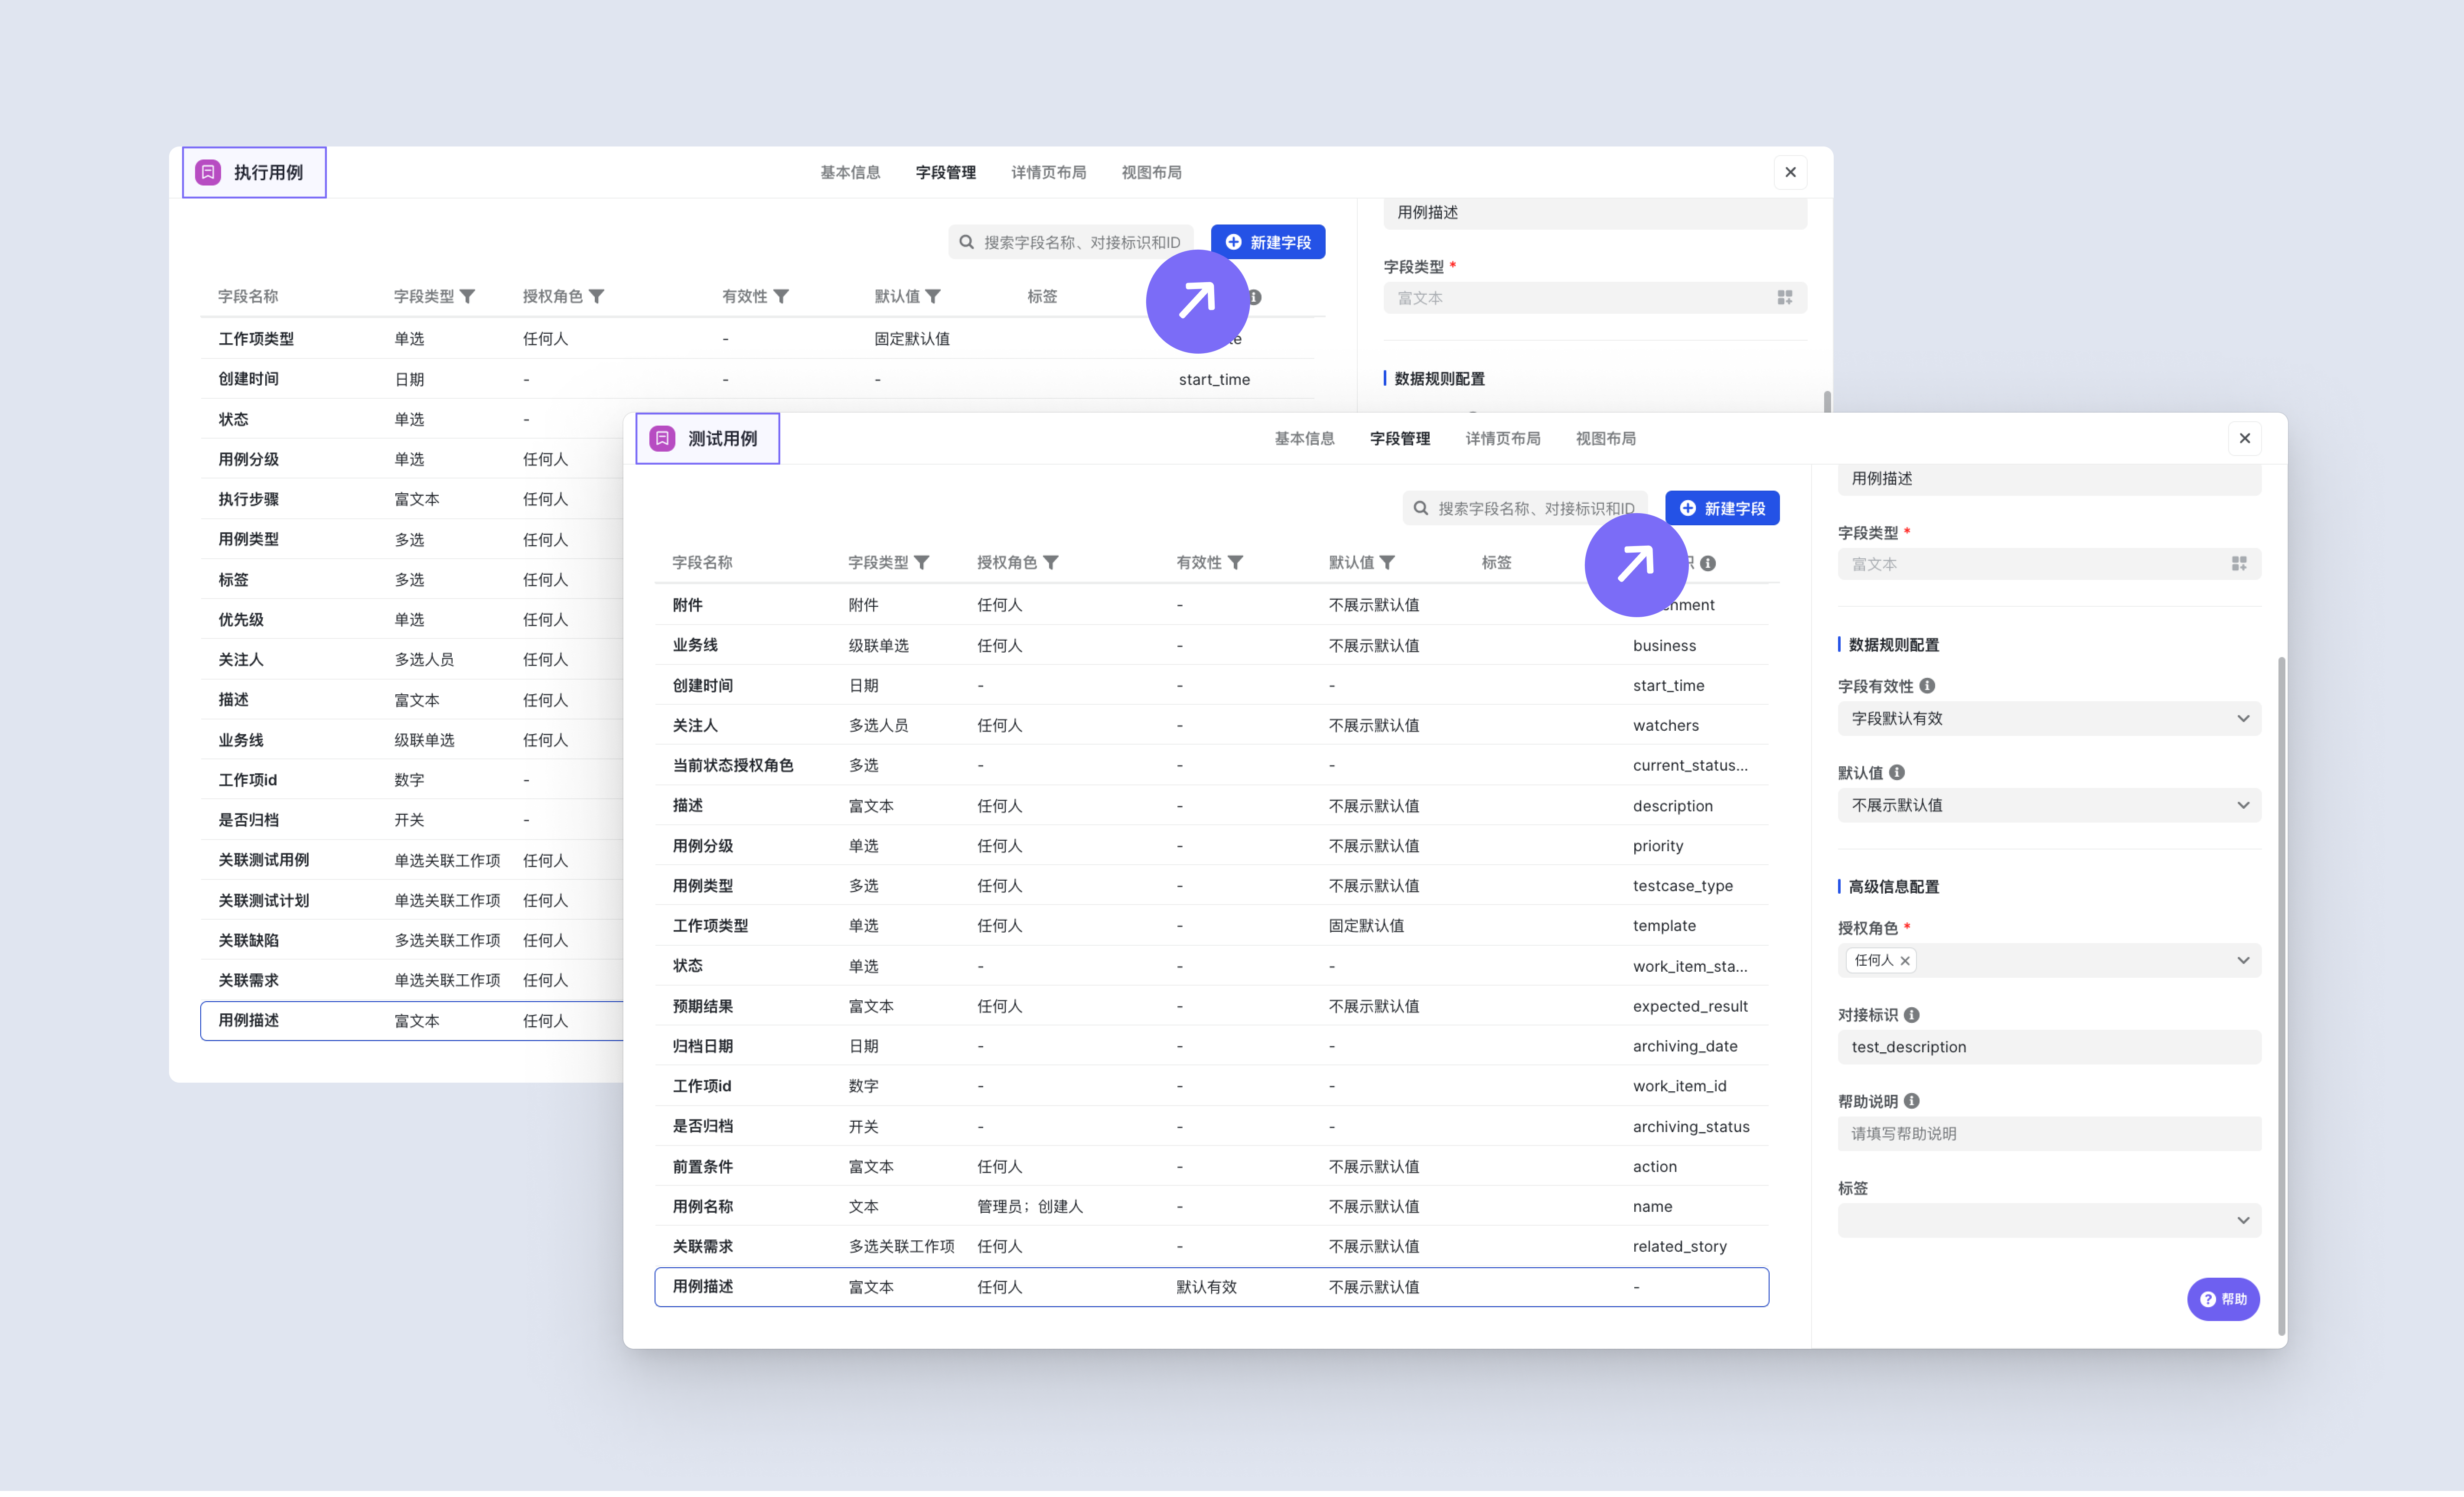Image resolution: width=2464 pixels, height=1497 pixels.
Task: Select 字段管理 tab in 执行用例 window
Action: click(x=946, y=173)
